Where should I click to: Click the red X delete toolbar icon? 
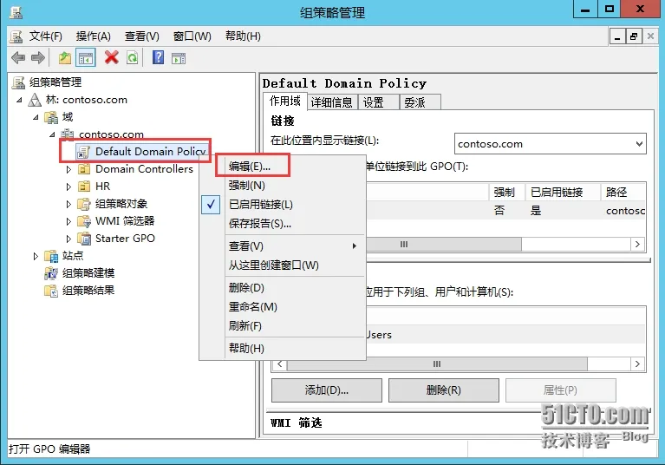point(112,57)
